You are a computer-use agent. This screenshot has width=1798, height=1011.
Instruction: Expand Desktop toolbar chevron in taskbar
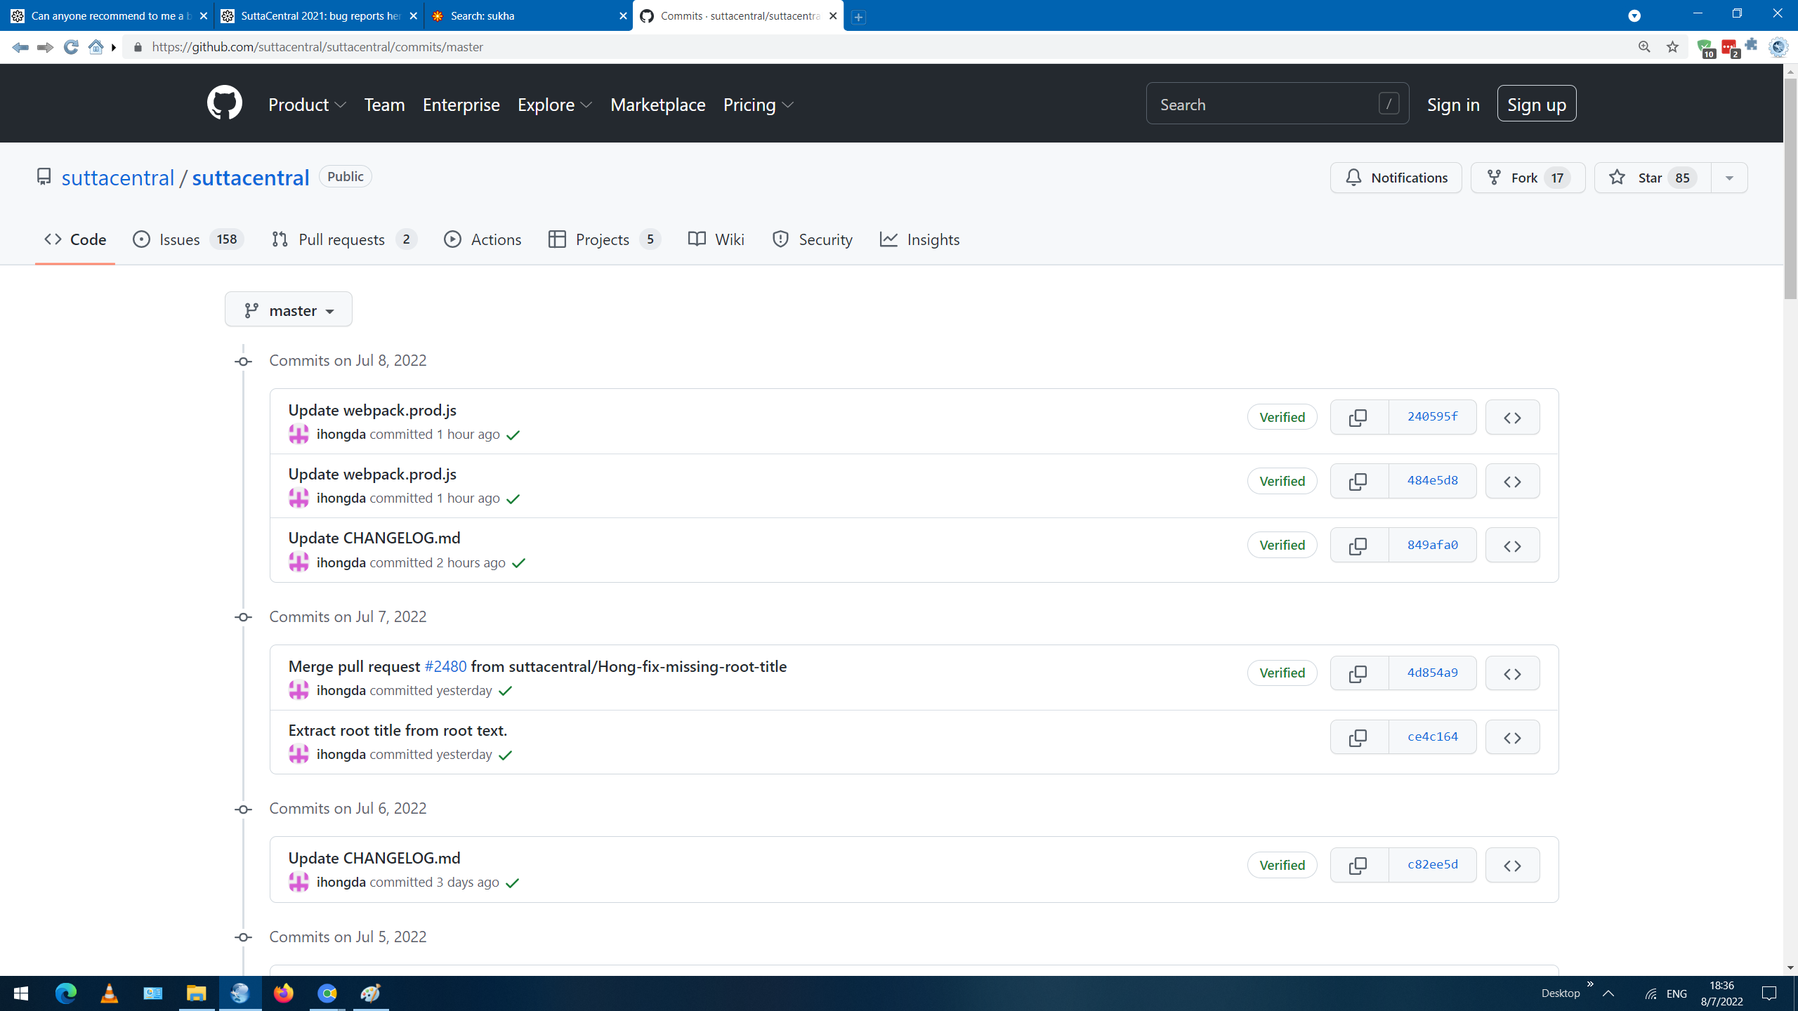click(1590, 984)
